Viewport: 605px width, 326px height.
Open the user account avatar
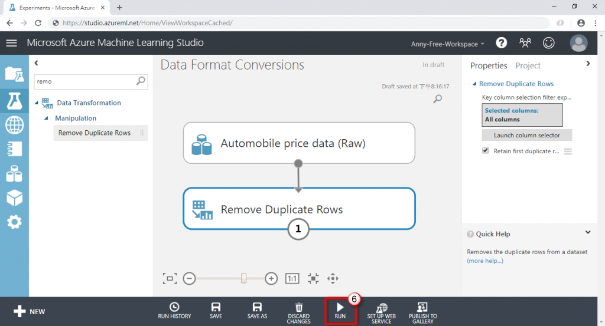click(579, 42)
